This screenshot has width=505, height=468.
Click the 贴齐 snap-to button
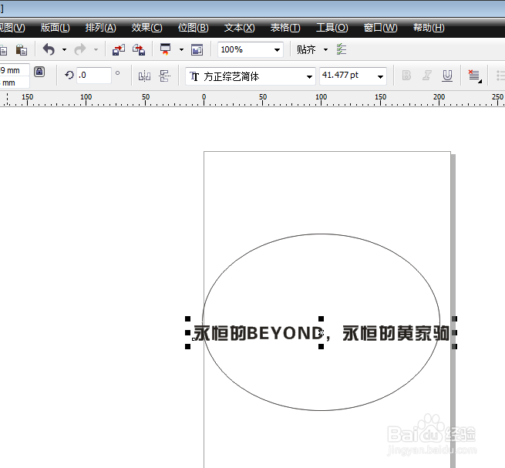(x=306, y=49)
